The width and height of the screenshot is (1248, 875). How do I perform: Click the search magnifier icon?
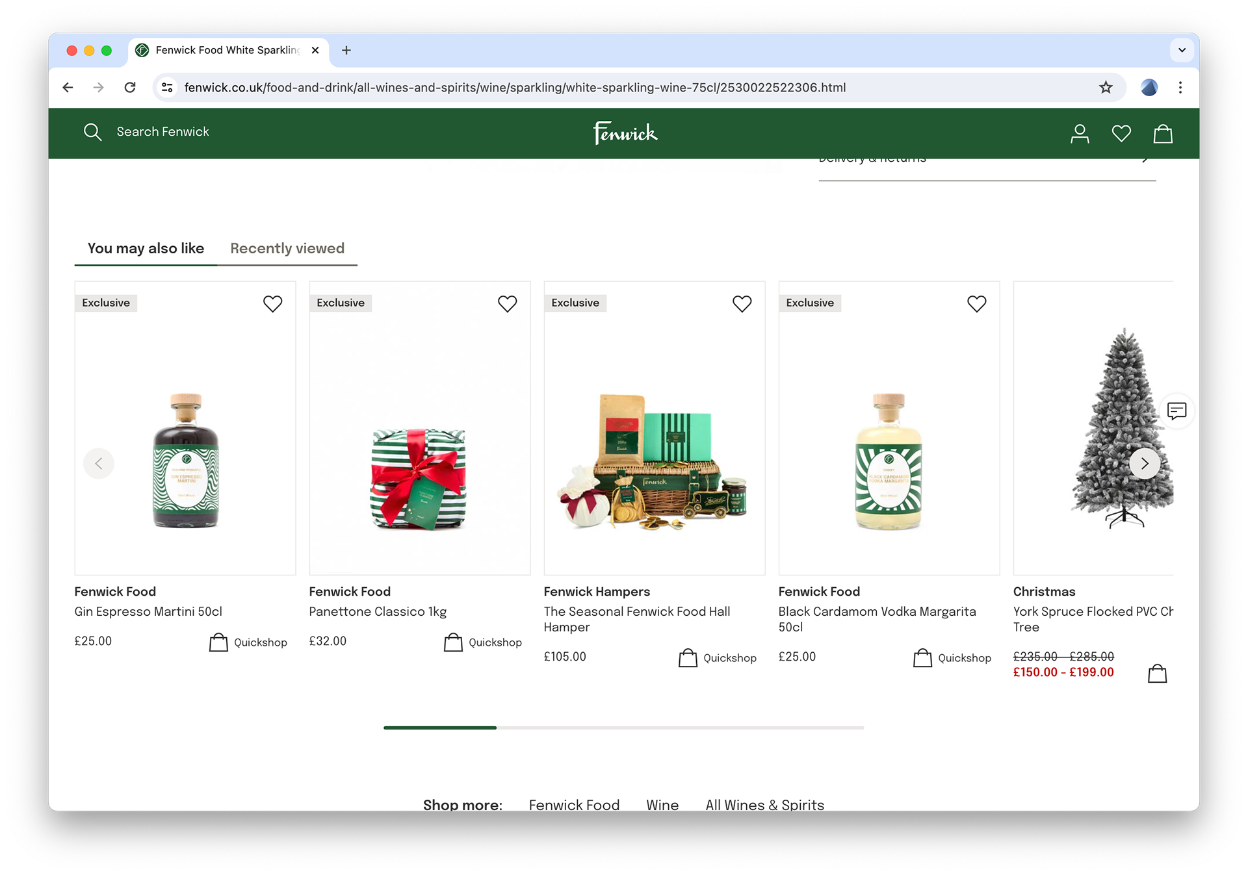(93, 132)
